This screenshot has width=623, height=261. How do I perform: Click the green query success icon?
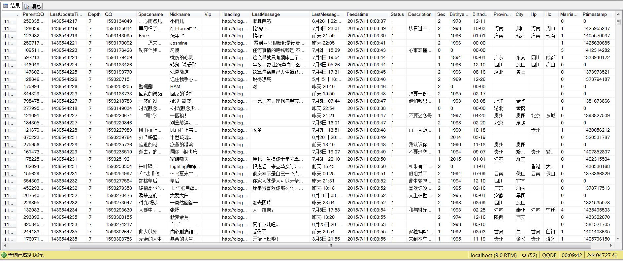click(x=4, y=255)
